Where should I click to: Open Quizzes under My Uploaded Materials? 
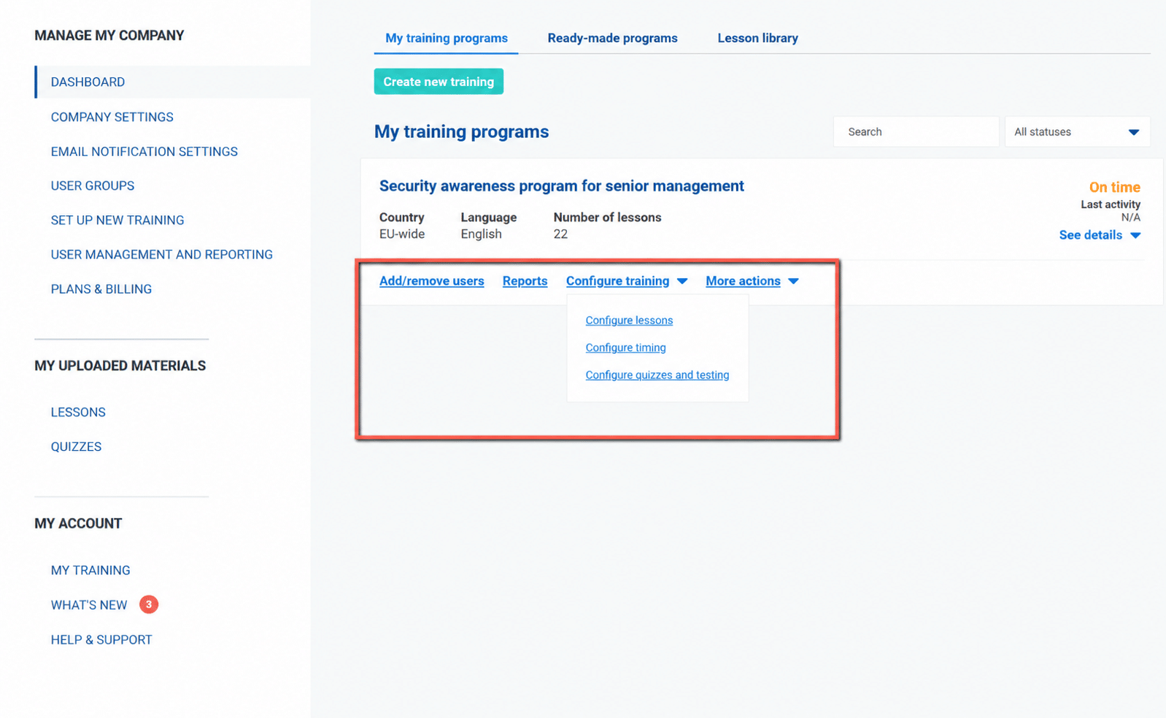tap(76, 447)
